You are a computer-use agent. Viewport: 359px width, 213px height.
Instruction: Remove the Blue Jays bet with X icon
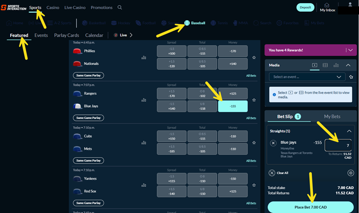click(x=273, y=143)
